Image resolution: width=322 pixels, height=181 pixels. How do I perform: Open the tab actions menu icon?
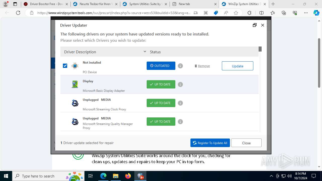click(15, 4)
